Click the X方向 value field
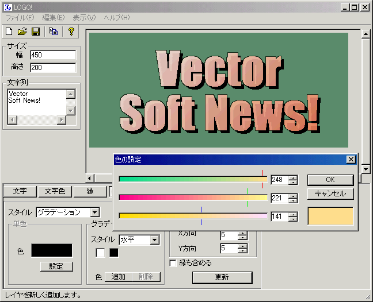 (229, 235)
